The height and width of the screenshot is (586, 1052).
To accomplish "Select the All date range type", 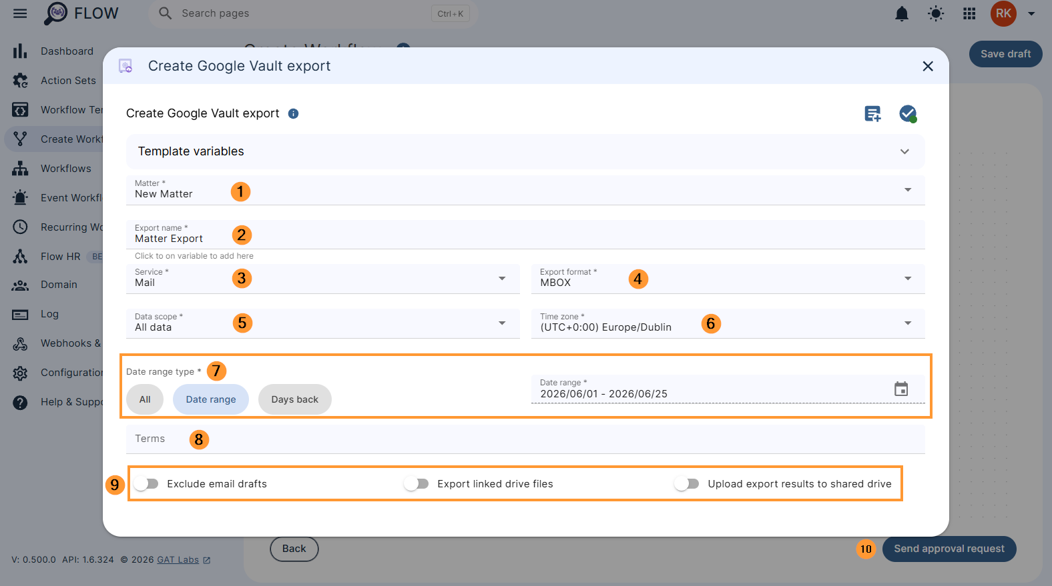I will 145,399.
